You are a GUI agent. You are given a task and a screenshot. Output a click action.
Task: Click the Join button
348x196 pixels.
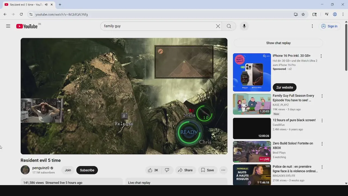pos(68,170)
